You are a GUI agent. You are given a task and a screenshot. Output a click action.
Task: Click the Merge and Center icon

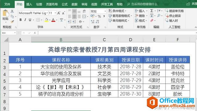tap(84, 16)
